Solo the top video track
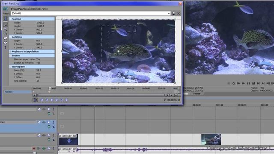 click(x=54, y=109)
